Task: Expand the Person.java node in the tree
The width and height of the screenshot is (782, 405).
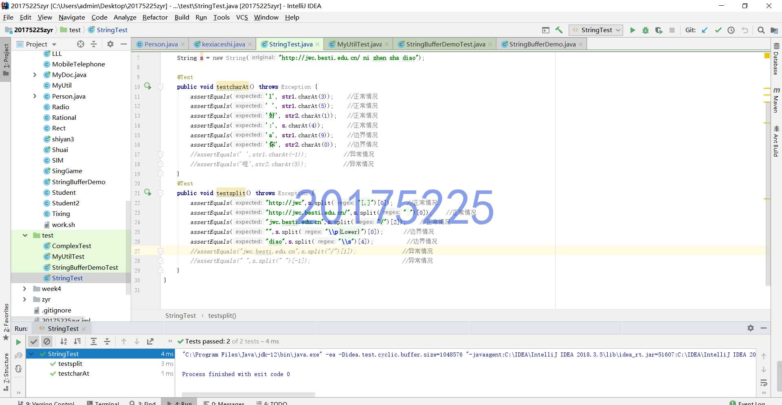Action: coord(35,97)
